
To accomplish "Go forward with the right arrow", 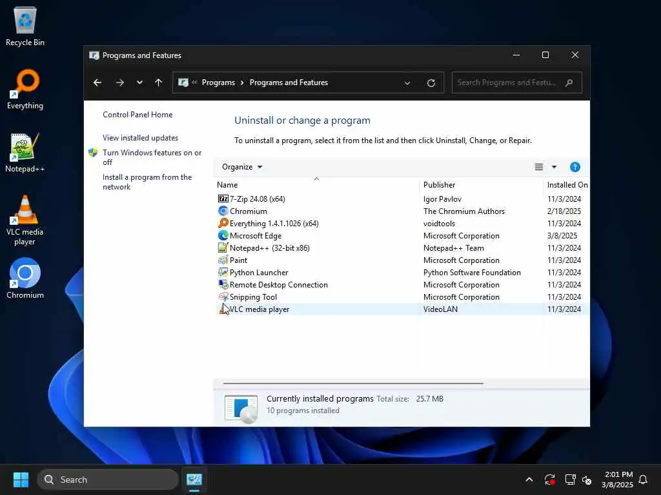I will click(119, 82).
